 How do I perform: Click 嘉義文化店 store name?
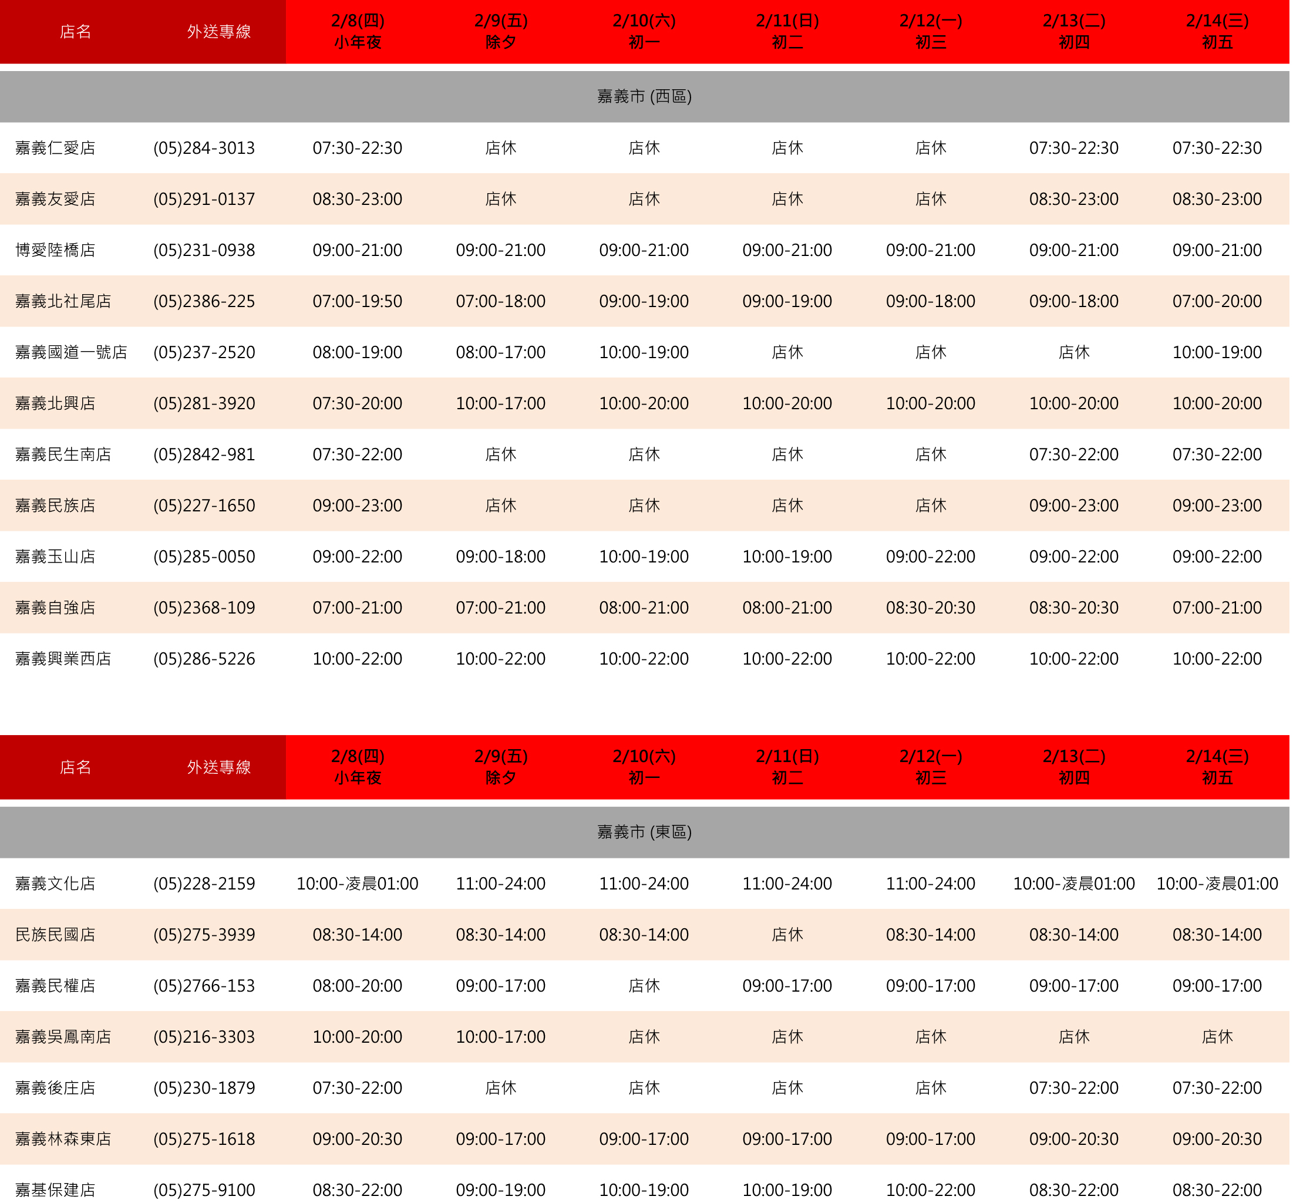point(55,884)
